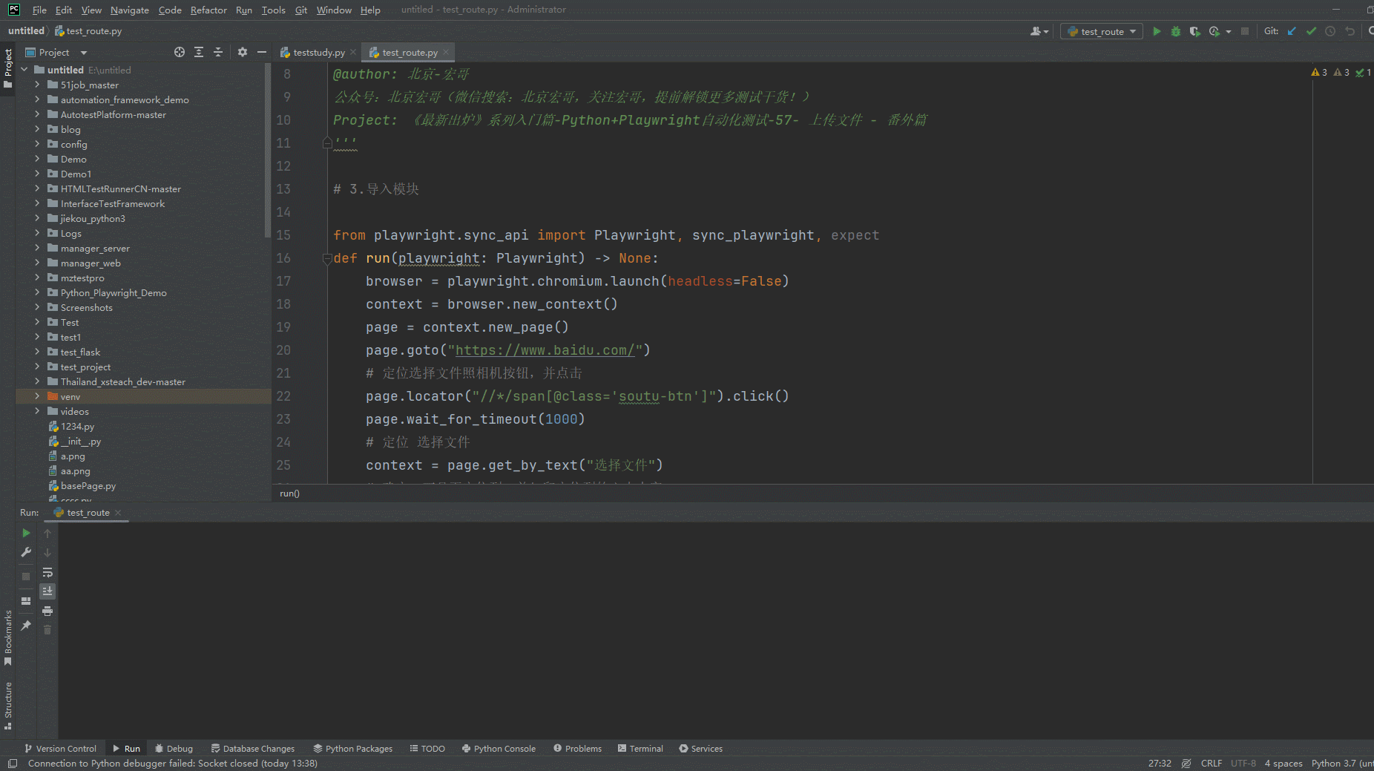The width and height of the screenshot is (1374, 771).
Task: Open run configuration wrench icon
Action: pyautogui.click(x=26, y=552)
